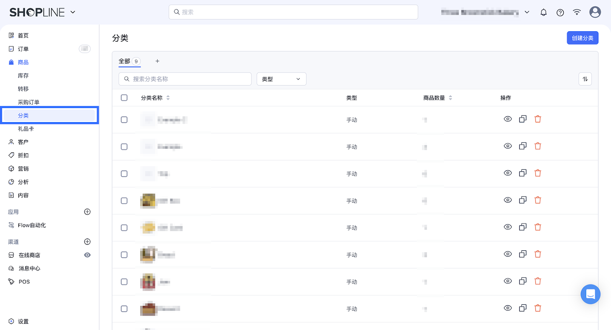Tick the select-all checkbox in table header
Image resolution: width=611 pixels, height=330 pixels.
click(124, 98)
